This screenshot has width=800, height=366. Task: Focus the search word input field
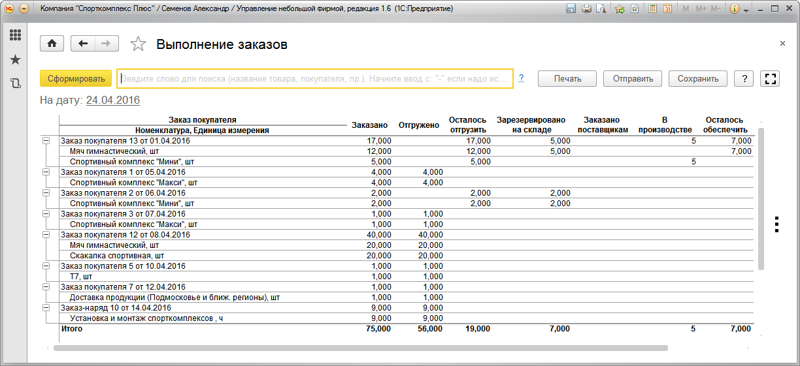pos(315,78)
